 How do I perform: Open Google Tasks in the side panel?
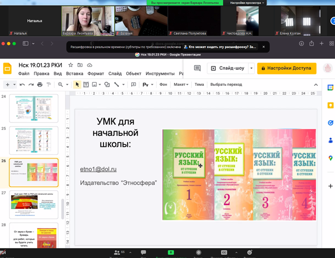[330, 123]
